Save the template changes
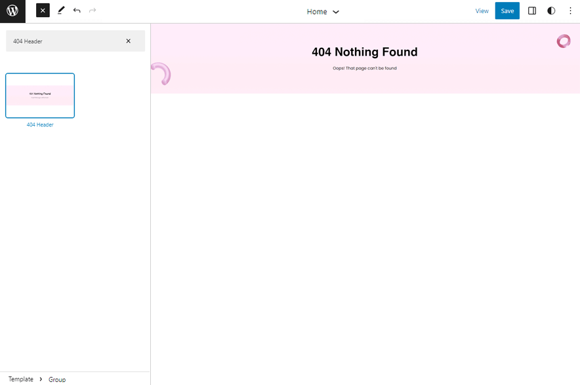Screen dimensions: 580x385 point(507,10)
